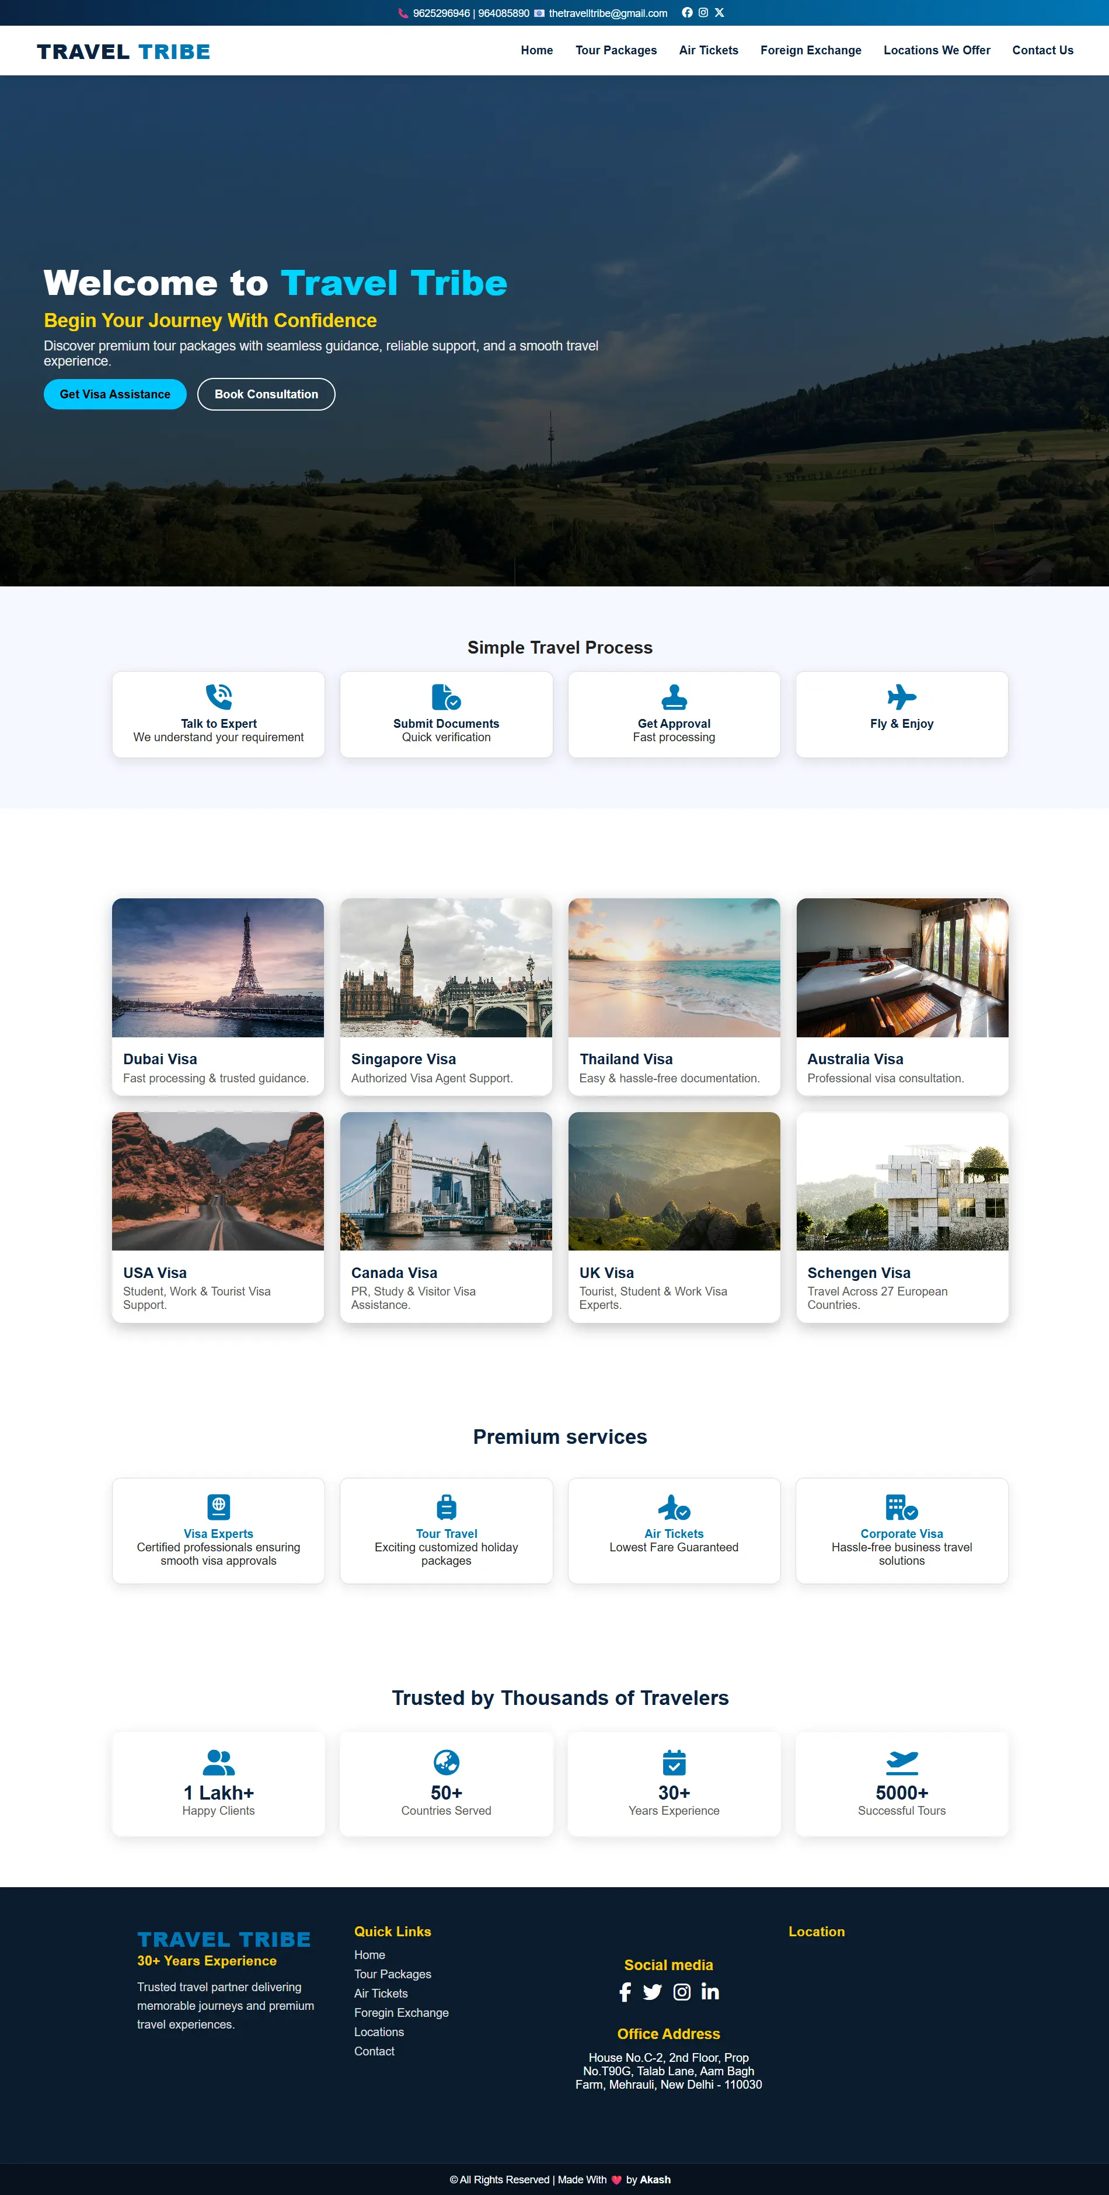Click the Years Experience calendar icon
Screen dimensions: 1109x2195
tap(674, 1762)
